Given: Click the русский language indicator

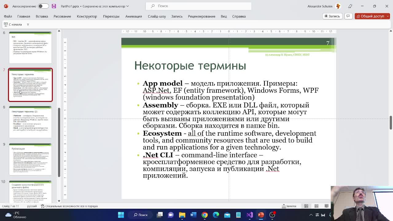Looking at the screenshot, I should pos(32,206).
